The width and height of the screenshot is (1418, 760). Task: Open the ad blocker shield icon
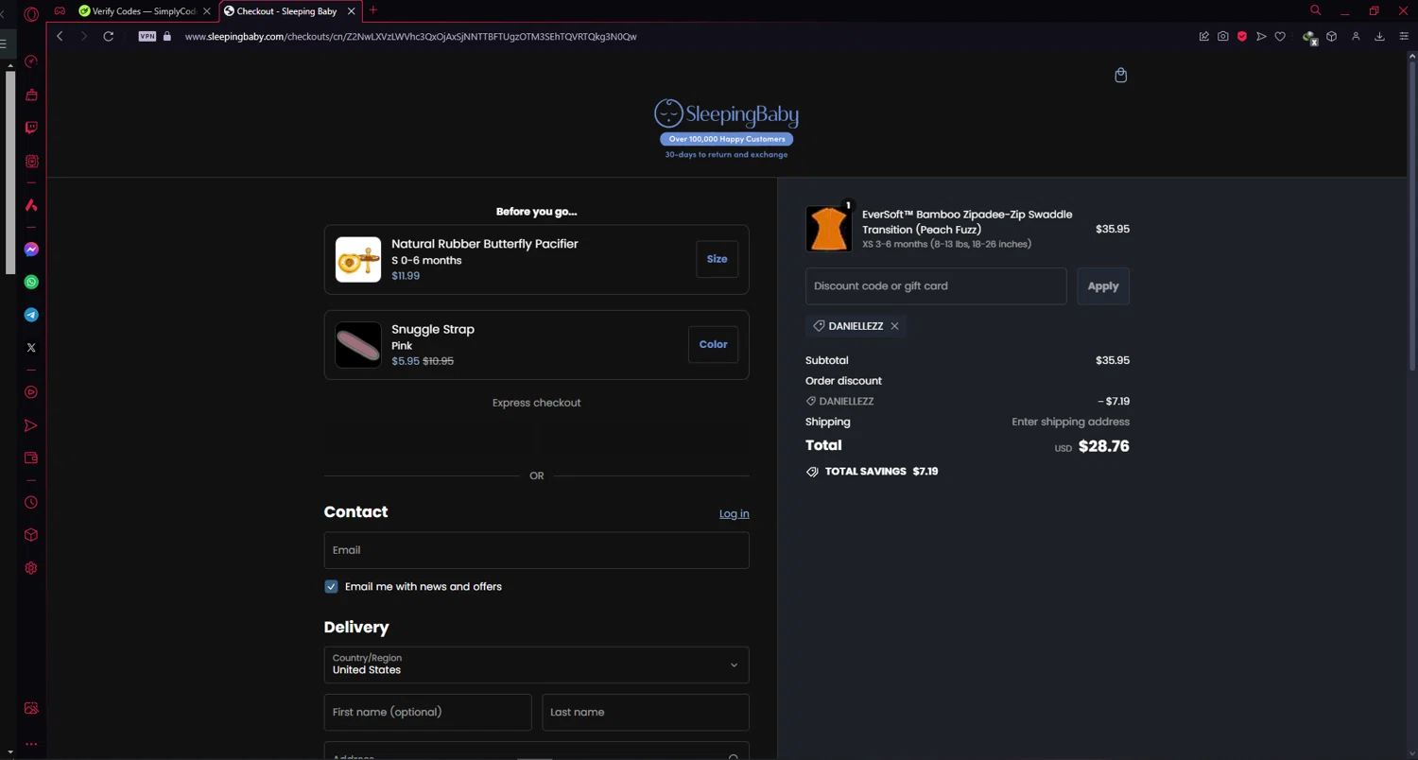1242,37
